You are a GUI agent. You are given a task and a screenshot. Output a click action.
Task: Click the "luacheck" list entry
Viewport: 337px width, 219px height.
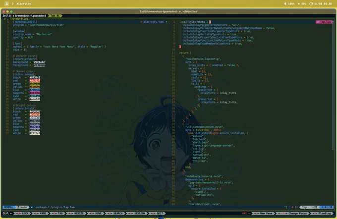tap(199, 139)
